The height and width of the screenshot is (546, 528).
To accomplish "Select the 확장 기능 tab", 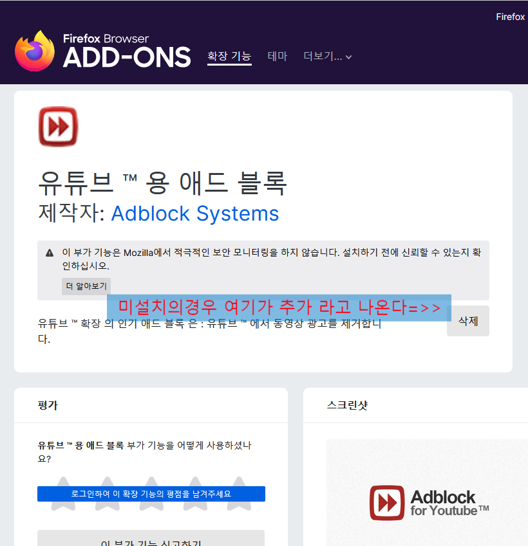I will [229, 56].
